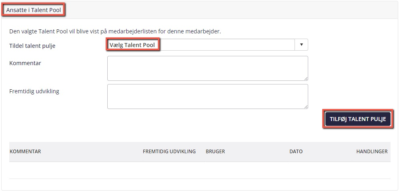Select the DATO column header
The height and width of the screenshot is (191, 399).
pyautogui.click(x=296, y=152)
